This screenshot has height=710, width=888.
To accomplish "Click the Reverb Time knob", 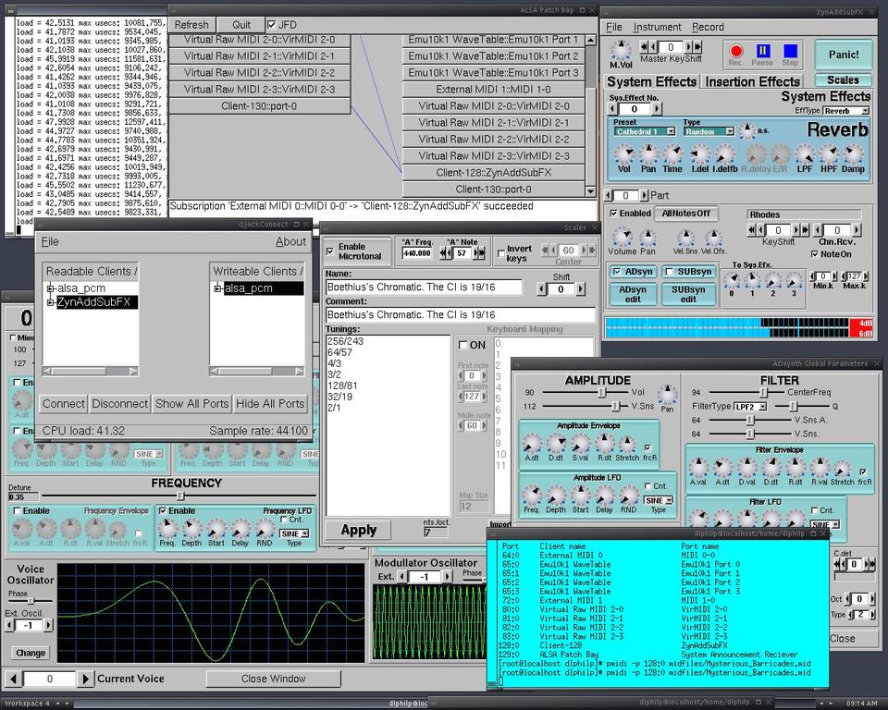I will click(x=672, y=153).
